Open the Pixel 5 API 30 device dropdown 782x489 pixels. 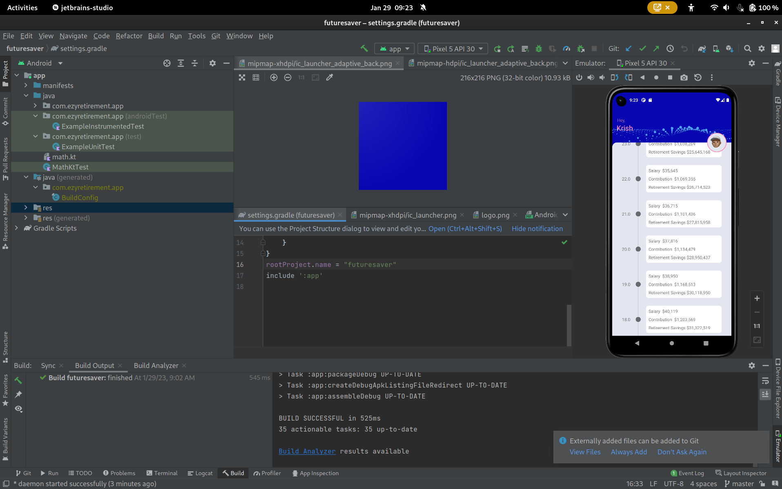point(453,48)
